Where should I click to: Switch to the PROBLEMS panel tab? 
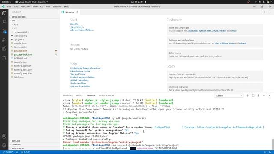click(68, 95)
